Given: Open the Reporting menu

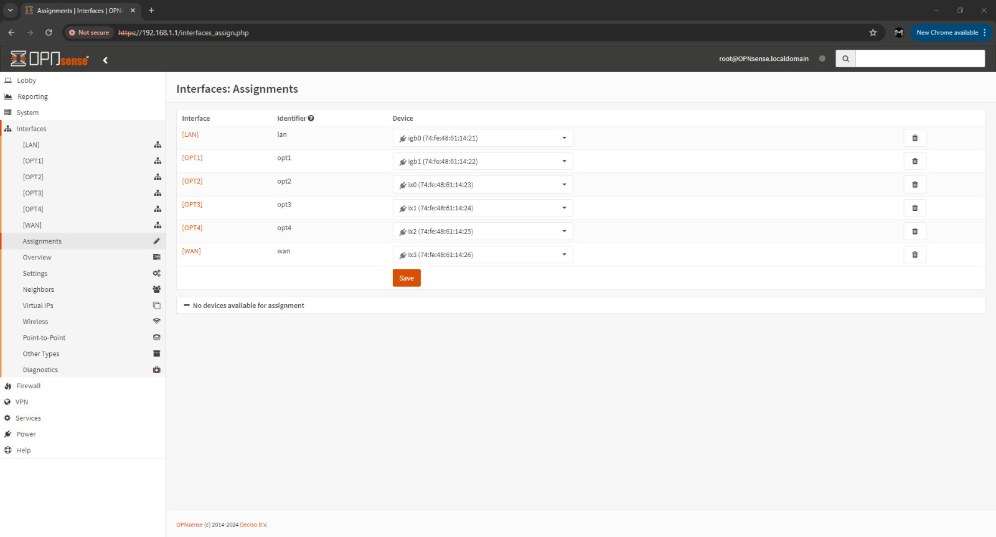Looking at the screenshot, I should point(83,96).
